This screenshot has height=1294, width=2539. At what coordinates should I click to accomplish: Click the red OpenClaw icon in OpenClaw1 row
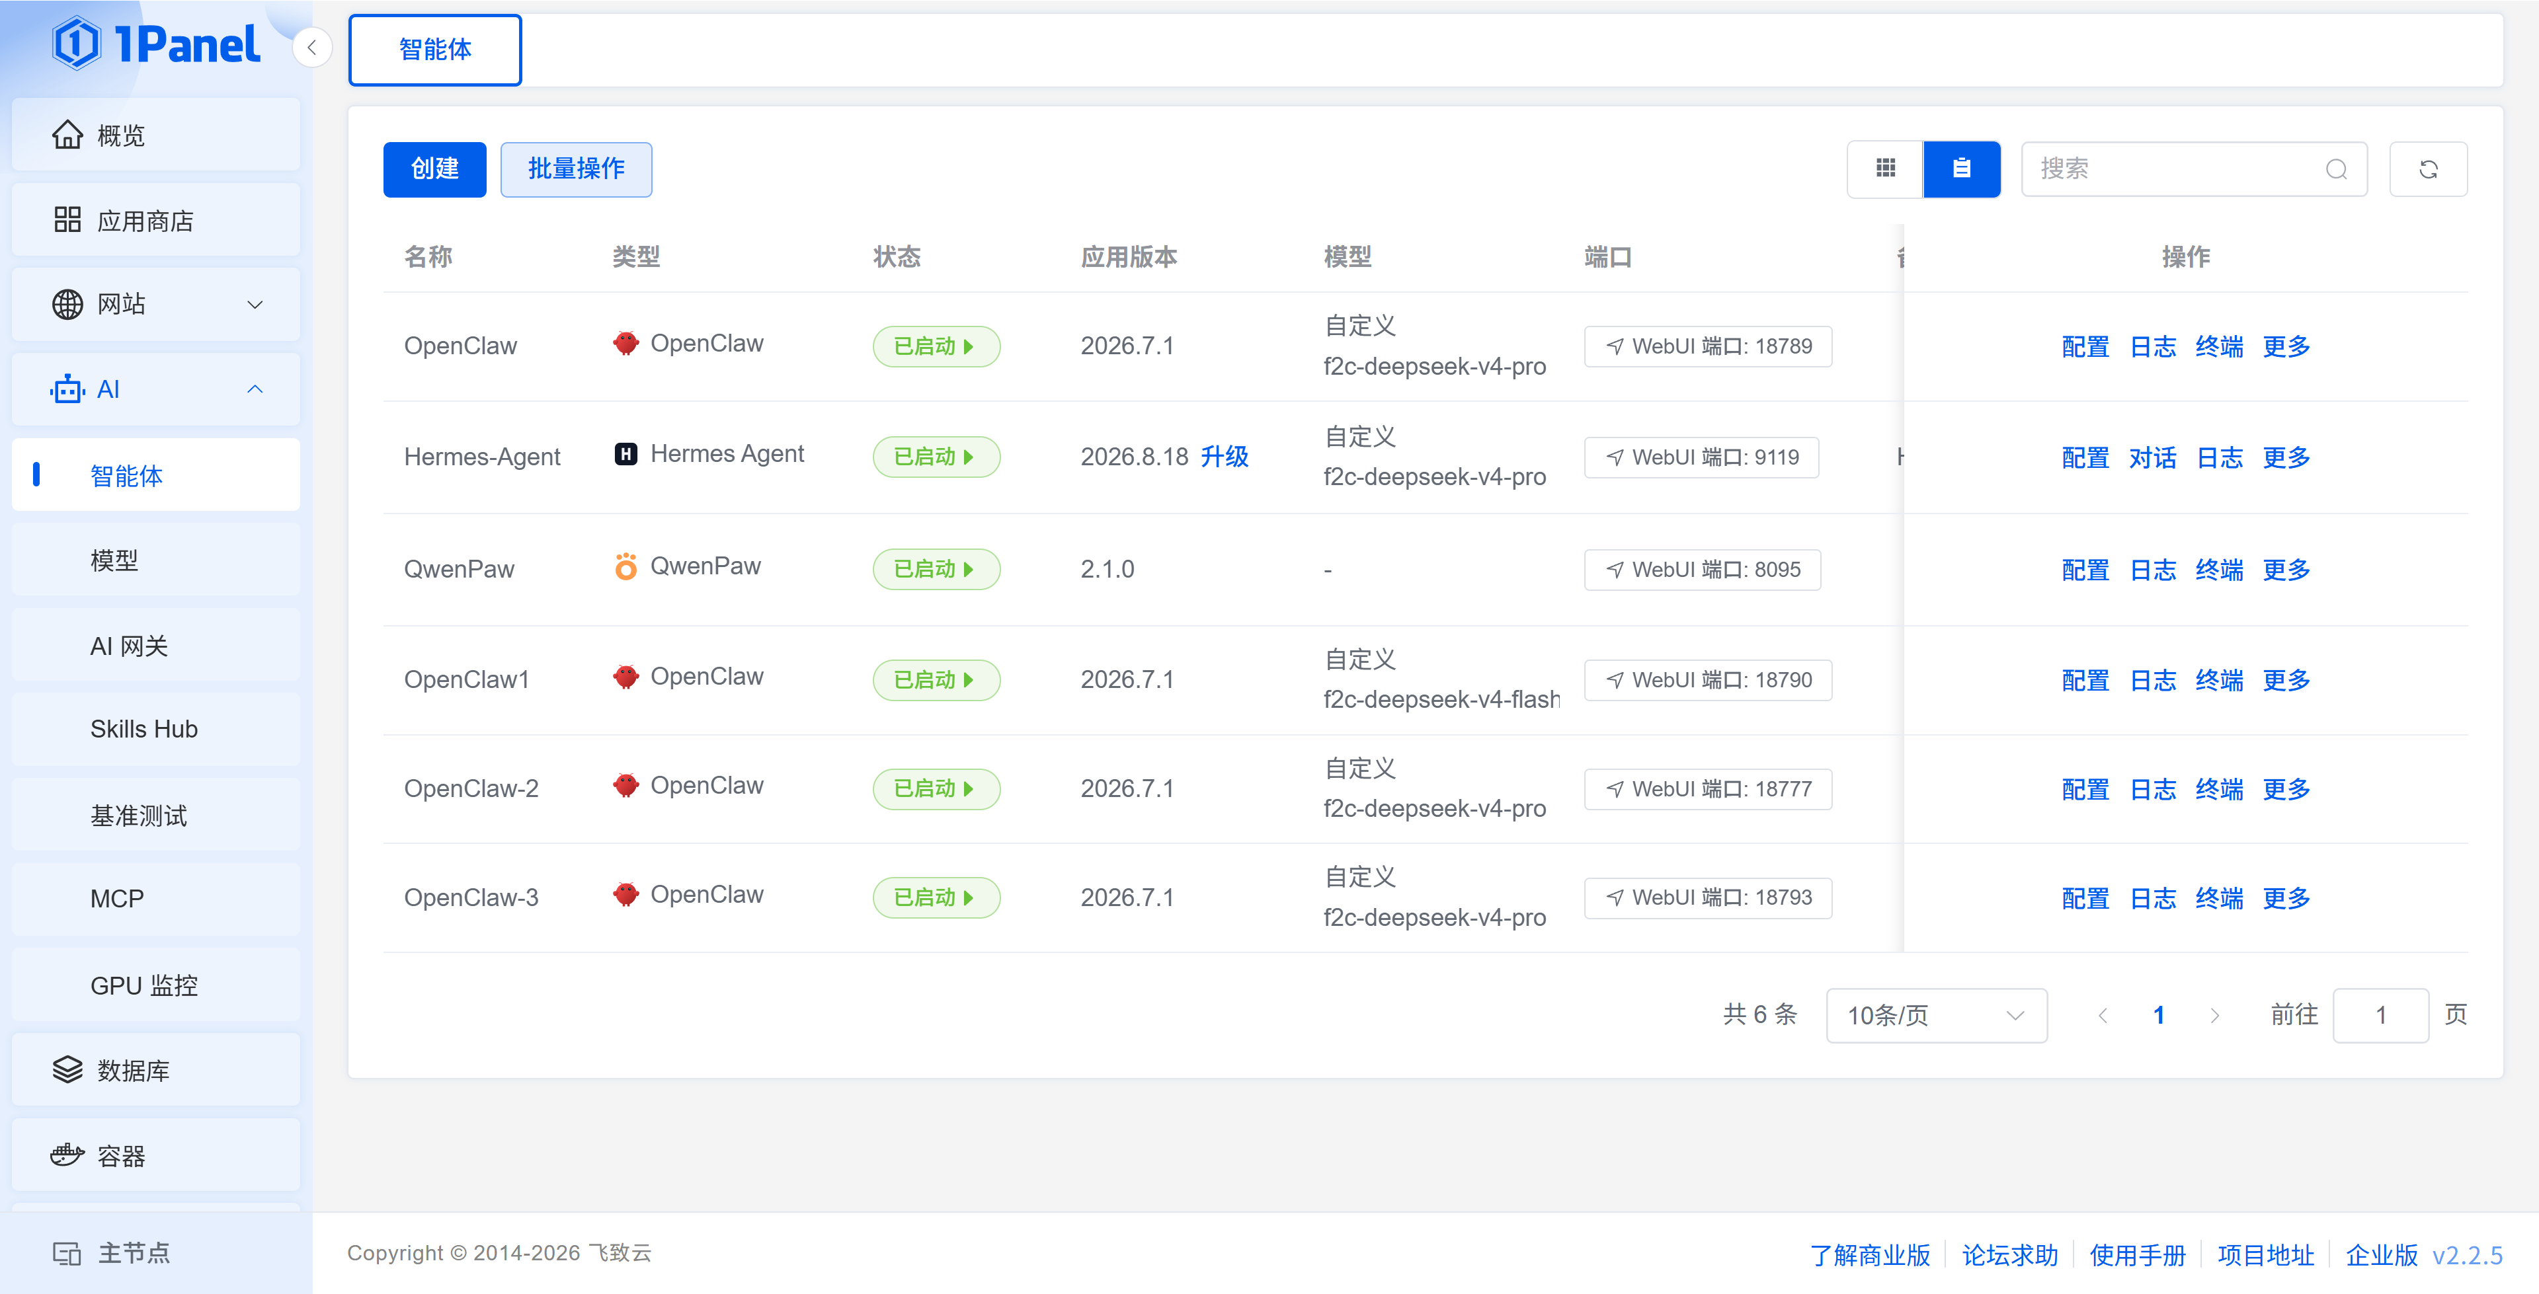[x=626, y=677]
